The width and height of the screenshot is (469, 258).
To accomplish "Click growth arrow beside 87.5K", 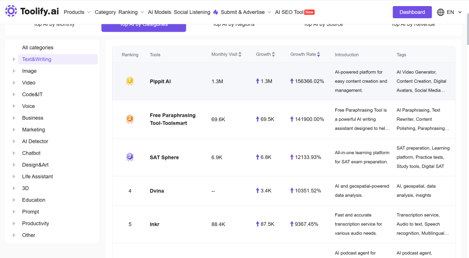I will pos(258,224).
